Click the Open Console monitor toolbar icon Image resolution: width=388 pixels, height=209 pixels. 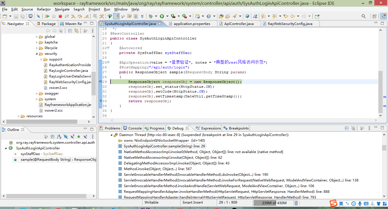tap(30, 16)
